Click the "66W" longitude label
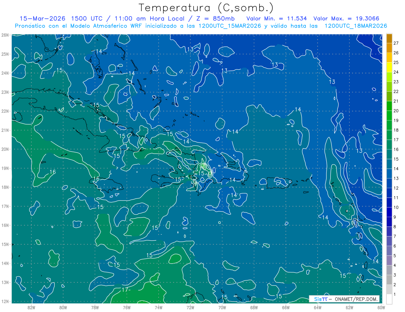405x312 pixels. pos(286,307)
